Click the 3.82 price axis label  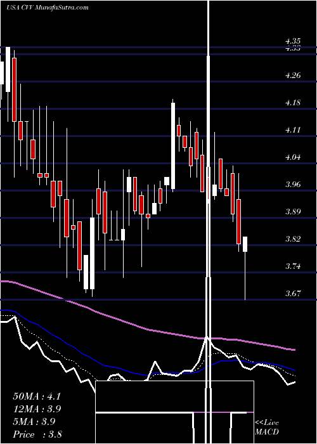293,239
